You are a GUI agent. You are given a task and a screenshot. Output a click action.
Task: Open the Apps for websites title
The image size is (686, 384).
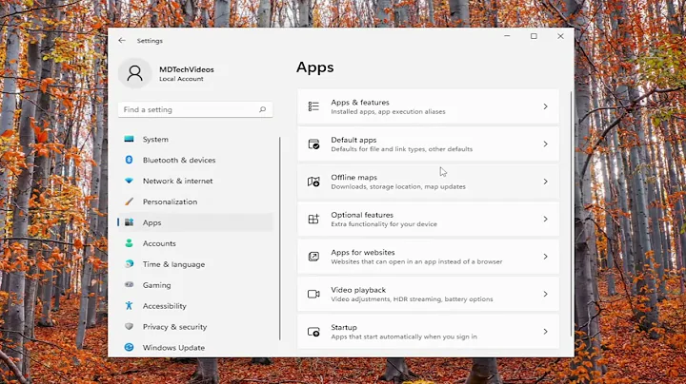pyautogui.click(x=363, y=252)
